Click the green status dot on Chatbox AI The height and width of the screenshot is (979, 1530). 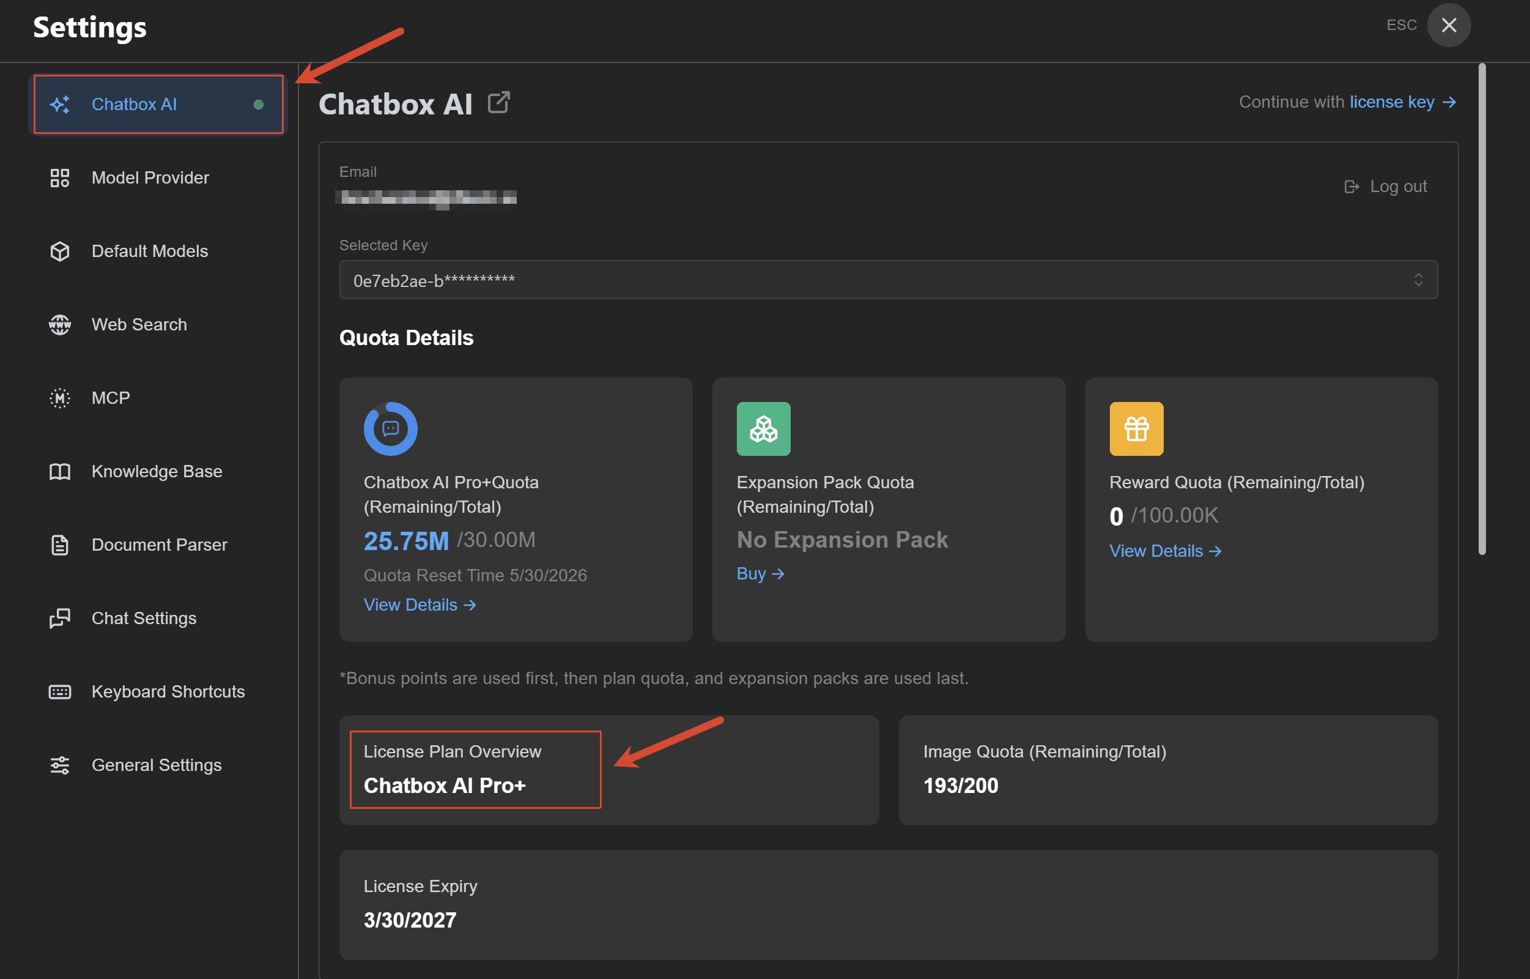[x=259, y=104]
